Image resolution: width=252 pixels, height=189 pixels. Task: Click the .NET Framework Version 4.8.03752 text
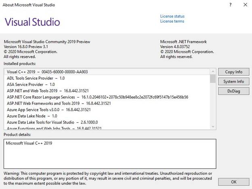(x=175, y=47)
